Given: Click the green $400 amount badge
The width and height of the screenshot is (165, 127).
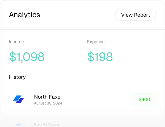Looking at the screenshot, I should (144, 99).
